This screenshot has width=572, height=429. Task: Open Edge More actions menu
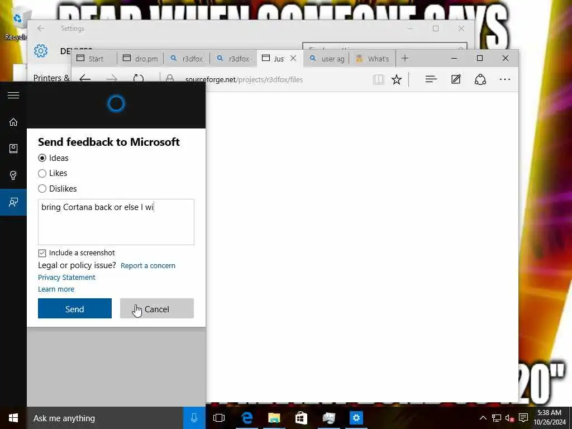[x=505, y=79]
